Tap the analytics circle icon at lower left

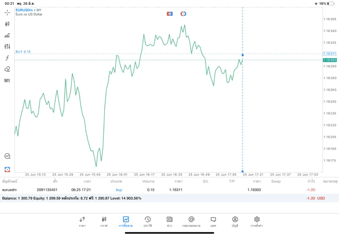tap(7, 156)
